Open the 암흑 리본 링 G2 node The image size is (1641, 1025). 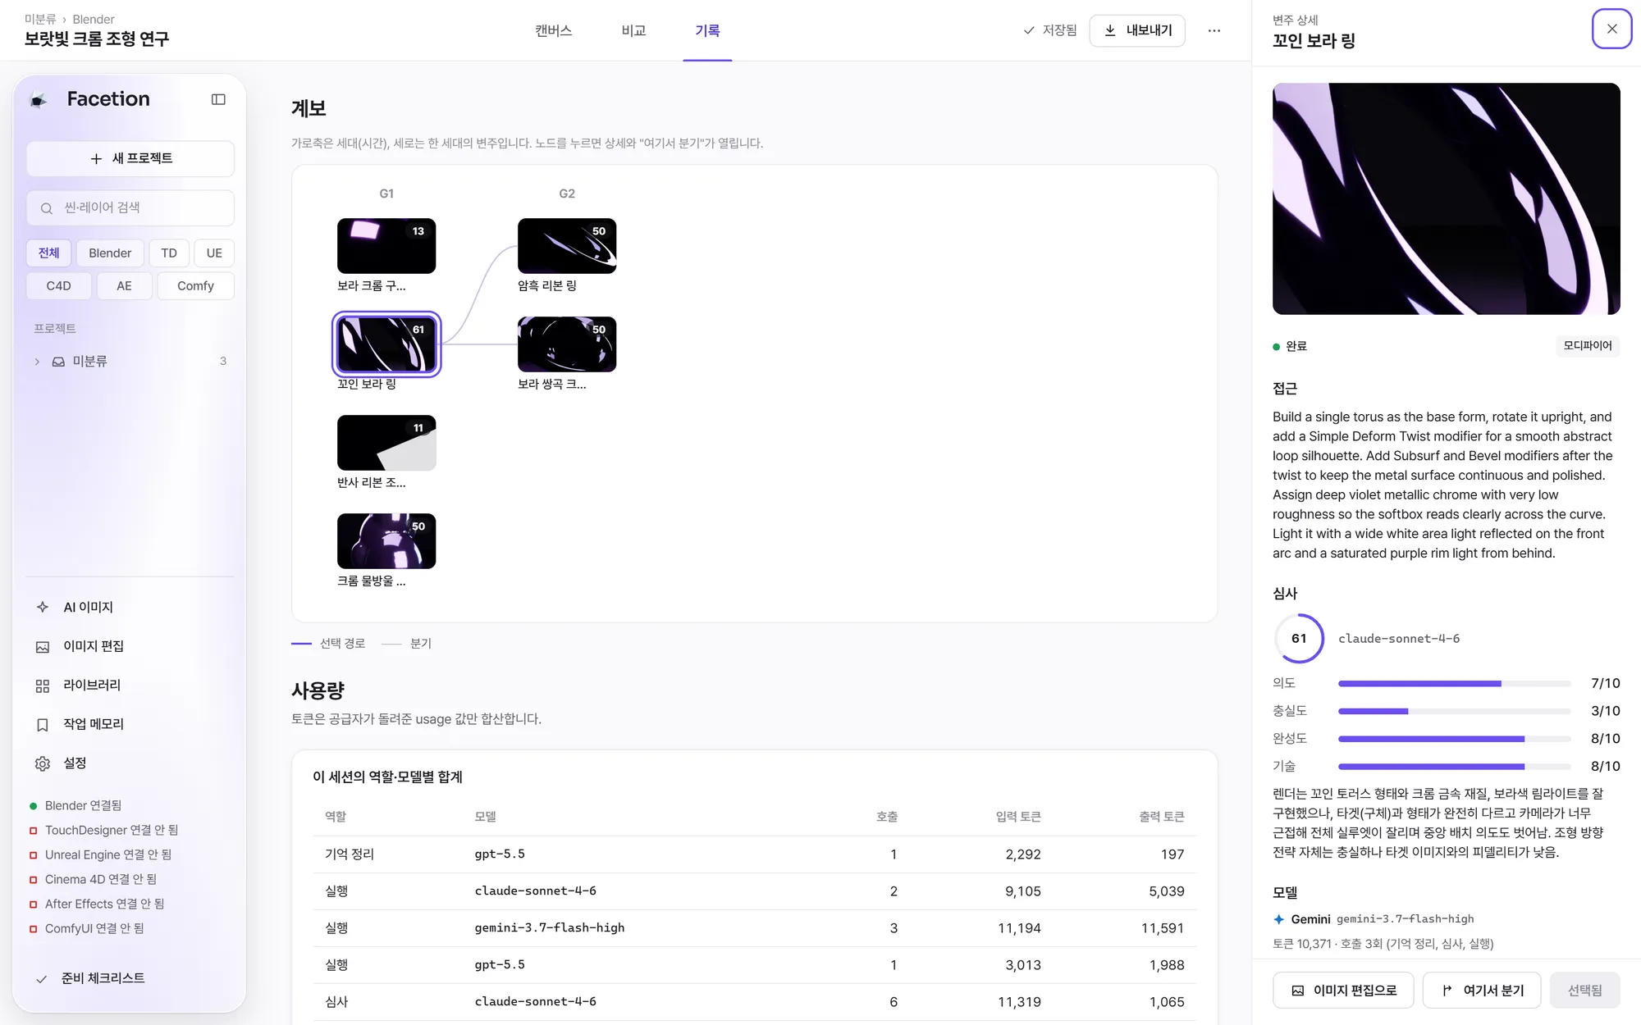(567, 245)
